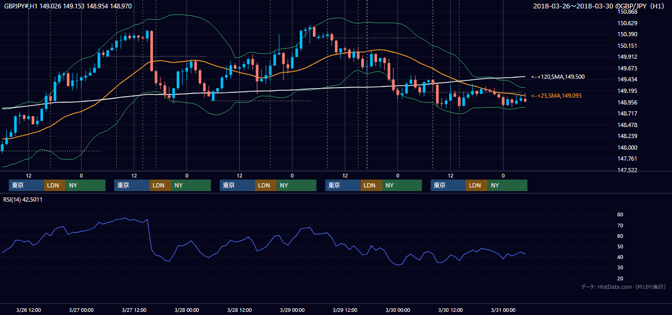Click price axis value 148.717
This screenshot has height=315, width=672.
pos(628,114)
